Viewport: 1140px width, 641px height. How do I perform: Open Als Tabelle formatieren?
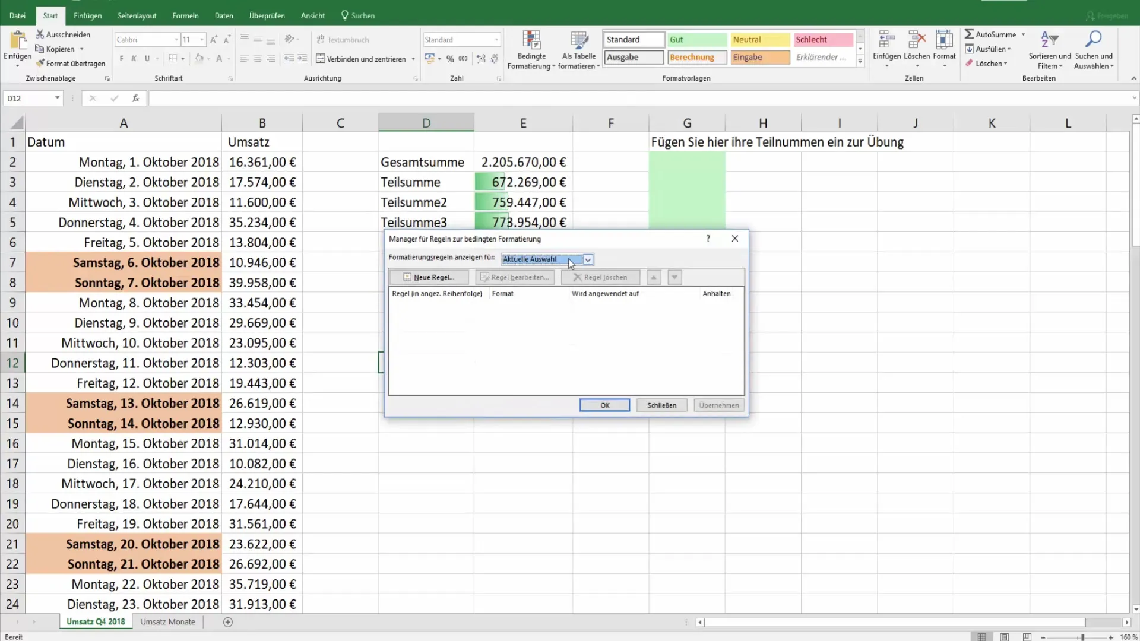coord(579,50)
